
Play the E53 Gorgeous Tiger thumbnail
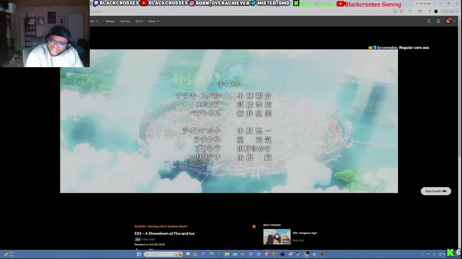click(x=277, y=237)
